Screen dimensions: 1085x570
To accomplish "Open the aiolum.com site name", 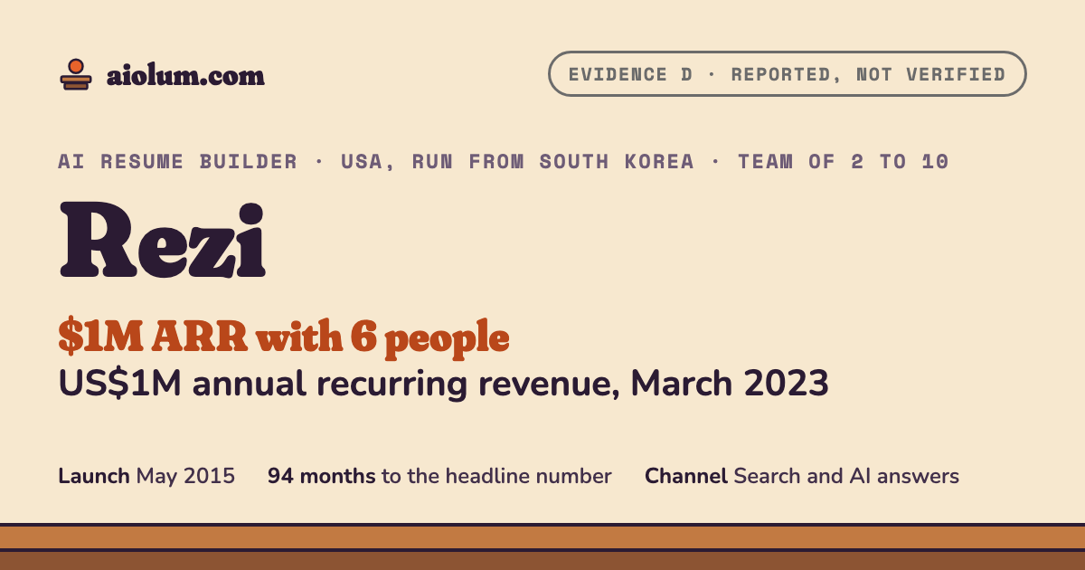I will pyautogui.click(x=185, y=75).
